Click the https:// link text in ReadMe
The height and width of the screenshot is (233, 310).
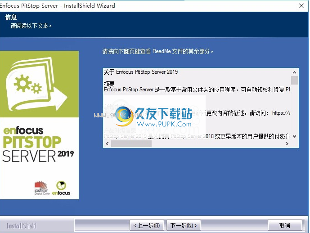[281, 113]
